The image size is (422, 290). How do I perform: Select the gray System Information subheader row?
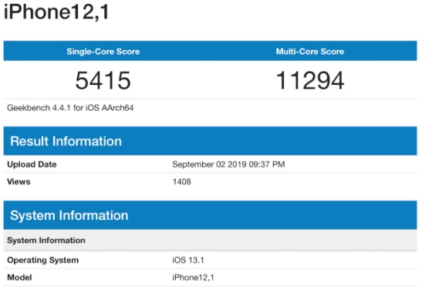tap(210, 240)
